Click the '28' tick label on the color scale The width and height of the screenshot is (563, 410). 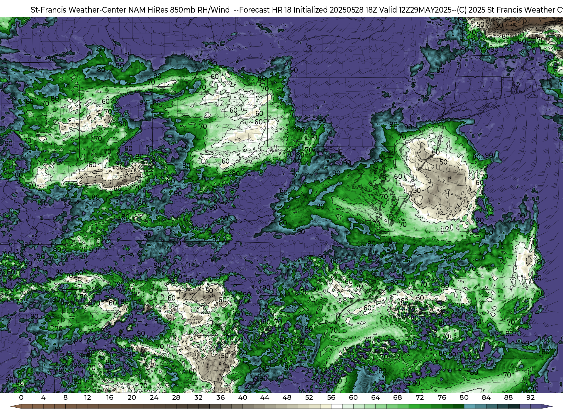(176, 398)
